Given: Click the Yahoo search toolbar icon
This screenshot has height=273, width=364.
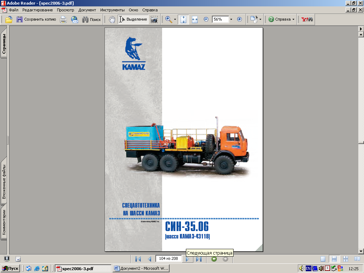Looking at the screenshot, I should (307, 20).
